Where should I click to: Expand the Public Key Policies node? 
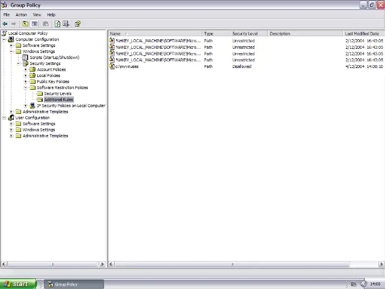(x=25, y=82)
